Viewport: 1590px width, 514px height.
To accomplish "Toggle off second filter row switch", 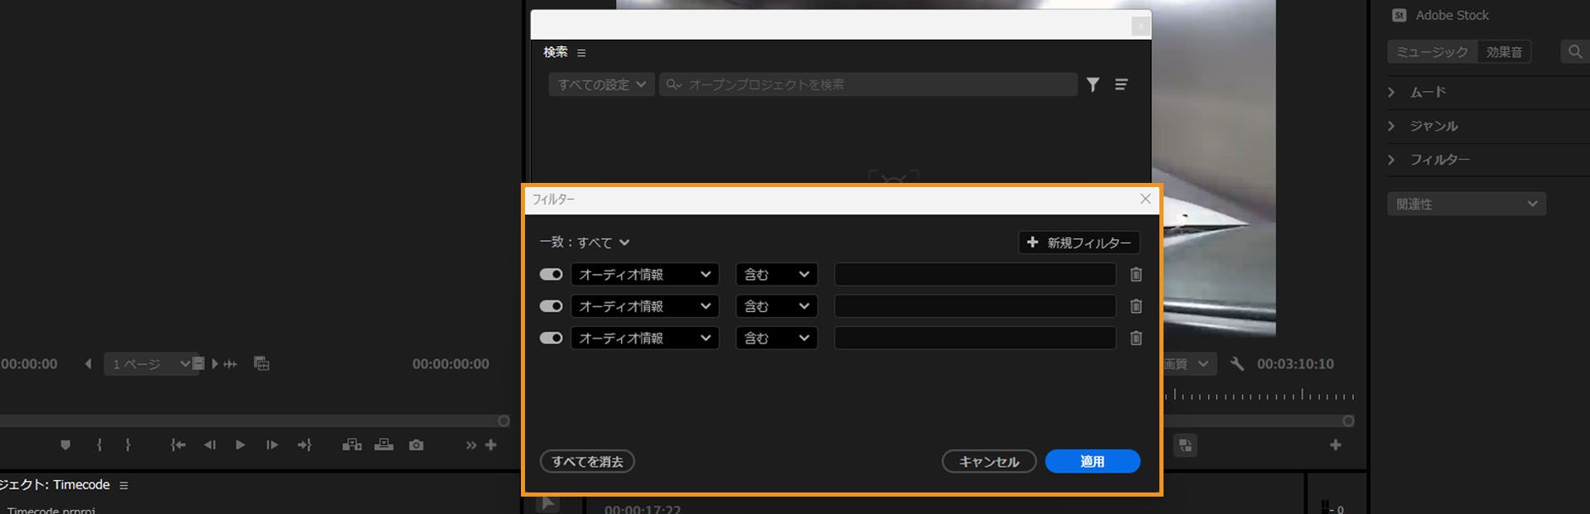I will tap(551, 306).
